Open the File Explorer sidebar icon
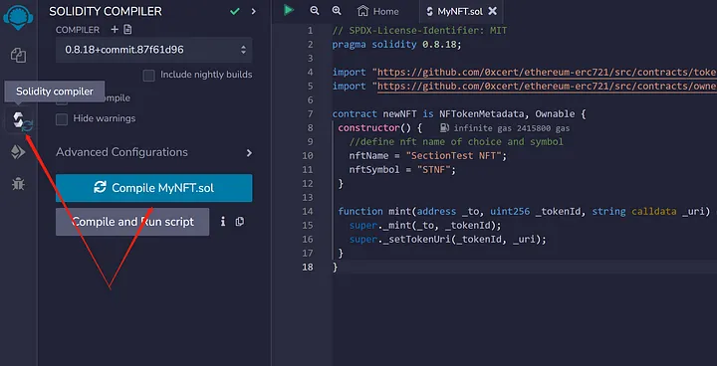This screenshot has height=366, width=717. click(x=18, y=56)
